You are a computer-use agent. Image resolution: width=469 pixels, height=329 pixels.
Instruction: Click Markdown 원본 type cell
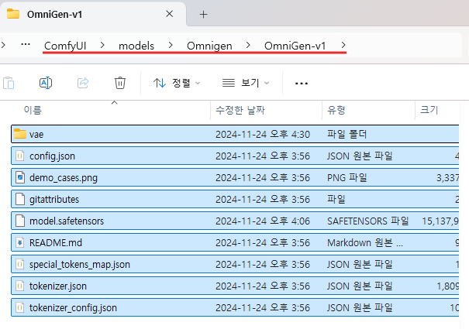(x=365, y=242)
